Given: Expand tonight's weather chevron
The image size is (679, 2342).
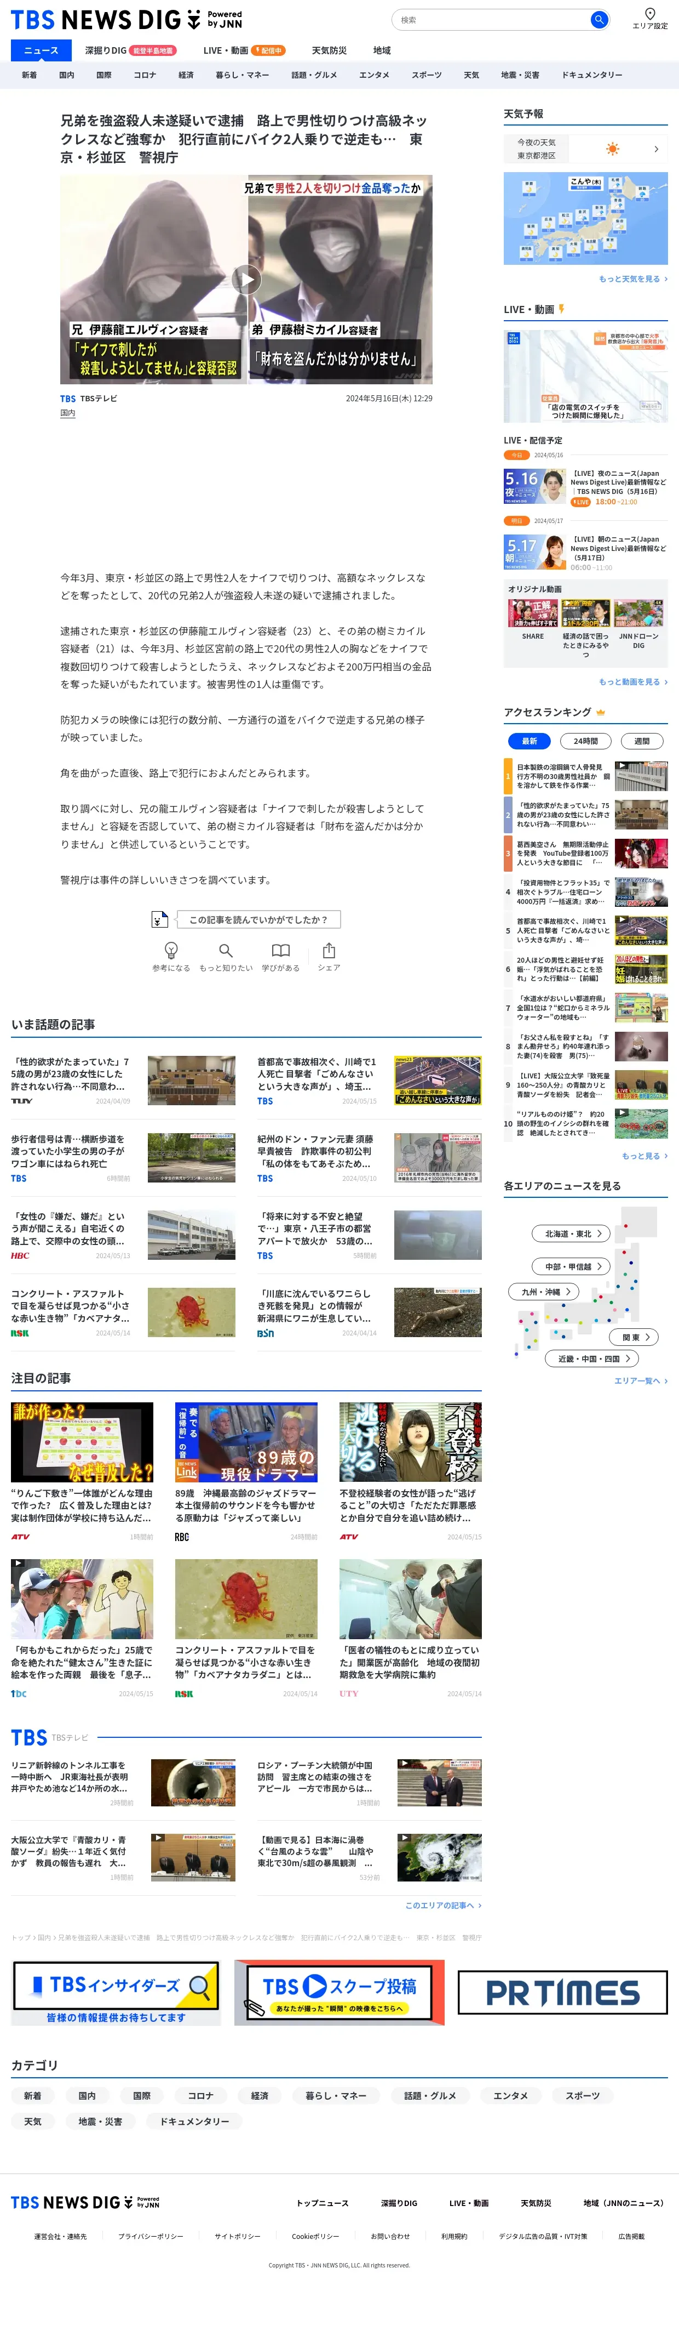Looking at the screenshot, I should click(x=657, y=148).
